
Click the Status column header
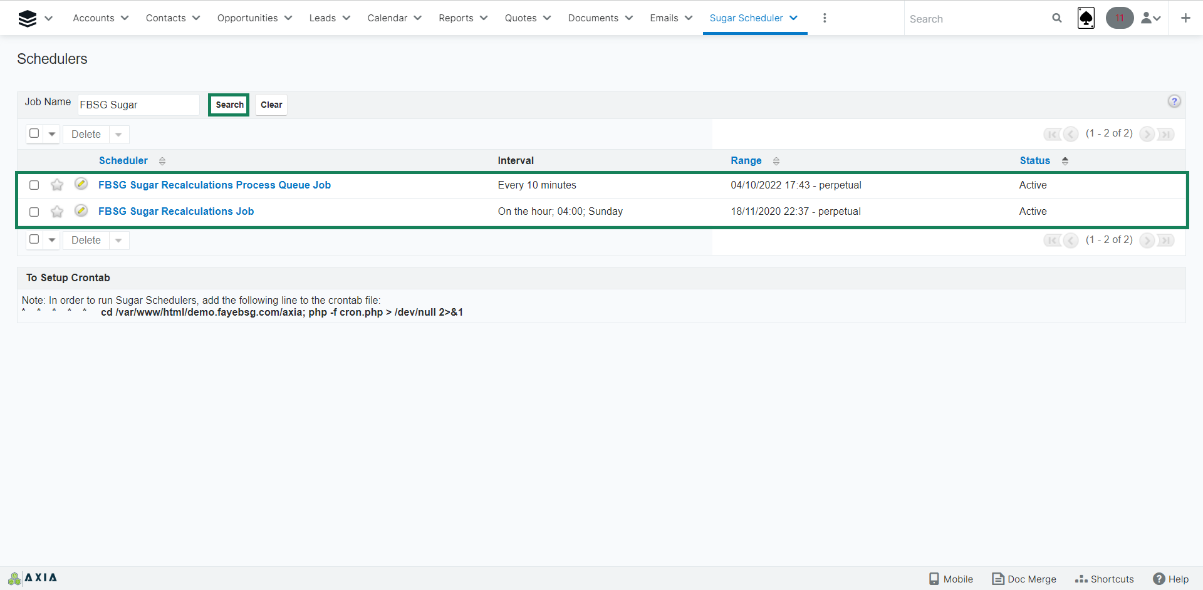pyautogui.click(x=1035, y=161)
